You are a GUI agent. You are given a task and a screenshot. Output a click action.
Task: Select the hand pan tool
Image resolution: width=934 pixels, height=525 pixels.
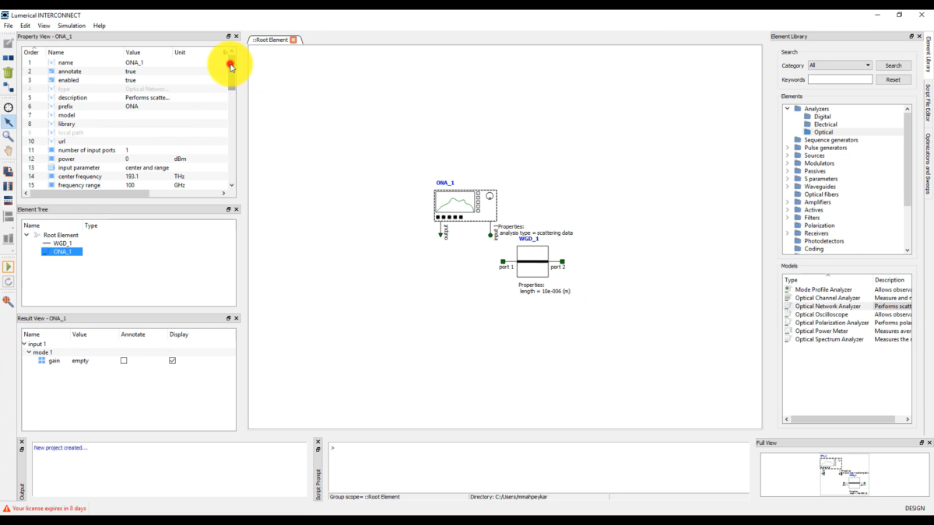(9, 151)
